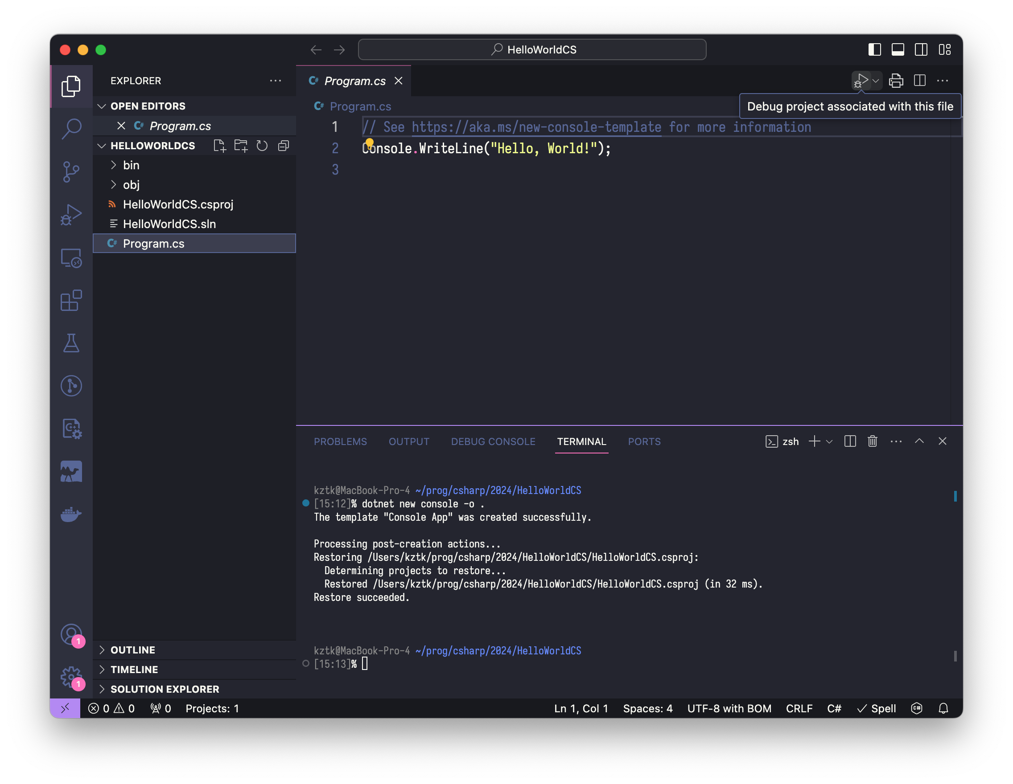1013x784 pixels.
Task: Close the Program.cs editor tab
Action: (398, 81)
